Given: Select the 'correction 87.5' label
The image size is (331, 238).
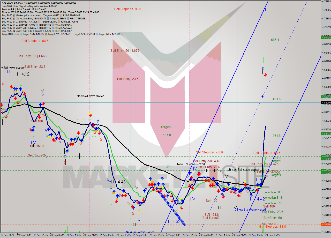Looking at the screenshot, I should click(x=273, y=203).
